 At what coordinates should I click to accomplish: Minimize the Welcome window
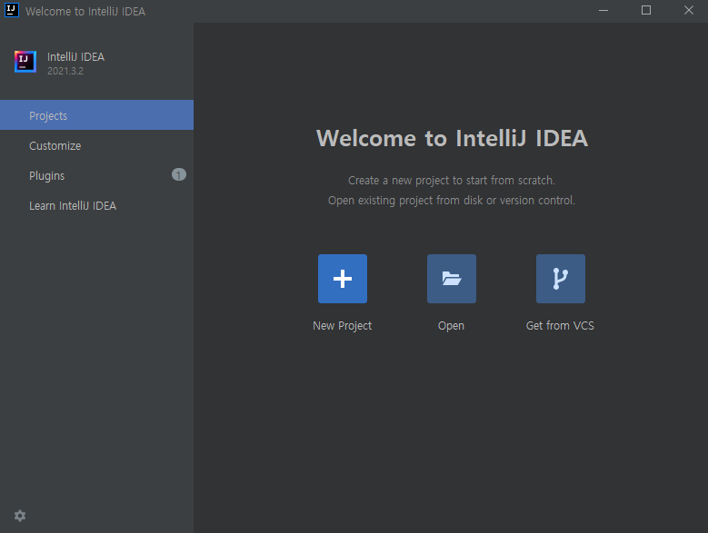click(603, 10)
